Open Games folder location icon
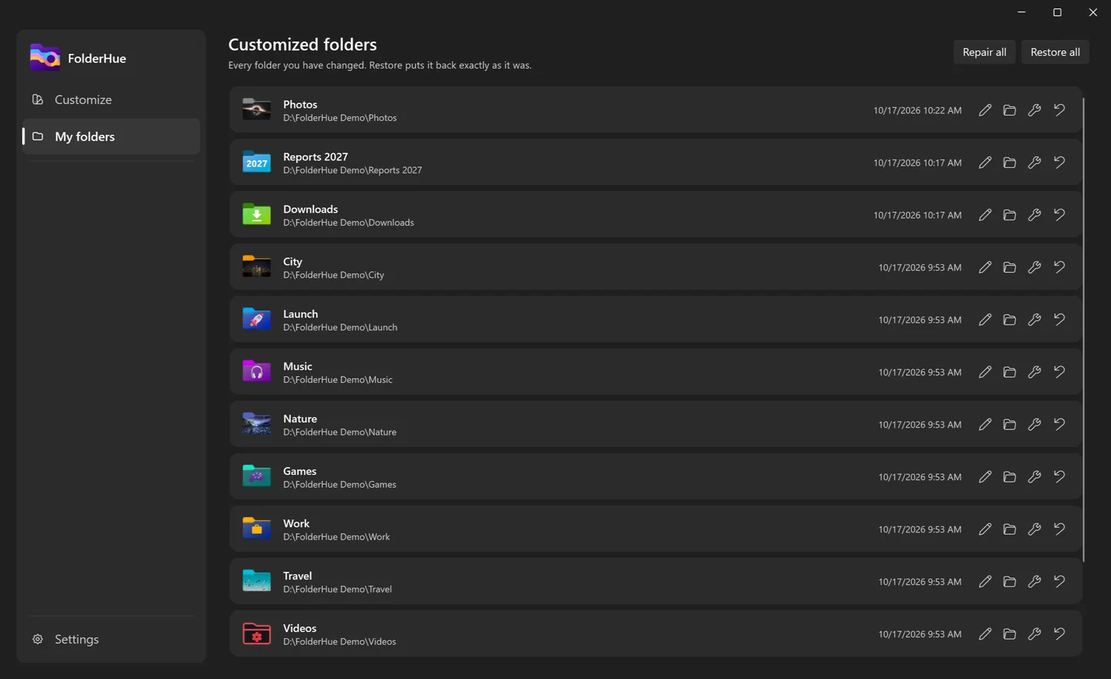 click(1009, 477)
